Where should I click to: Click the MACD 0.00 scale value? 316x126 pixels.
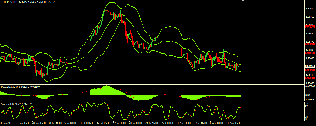tap(308, 95)
